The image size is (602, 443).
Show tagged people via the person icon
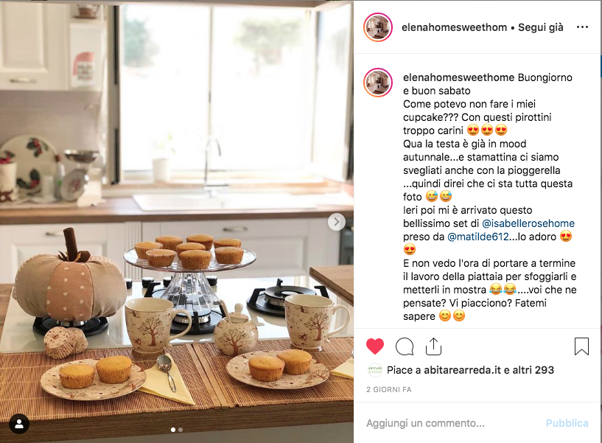coord(19,424)
